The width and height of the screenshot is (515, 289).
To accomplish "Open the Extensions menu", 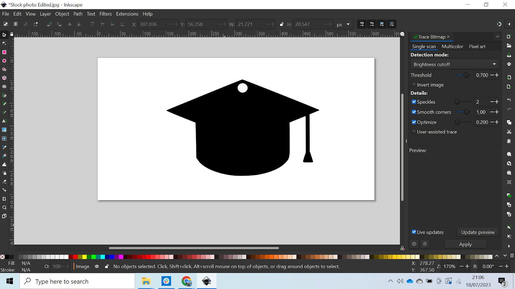I will (127, 14).
